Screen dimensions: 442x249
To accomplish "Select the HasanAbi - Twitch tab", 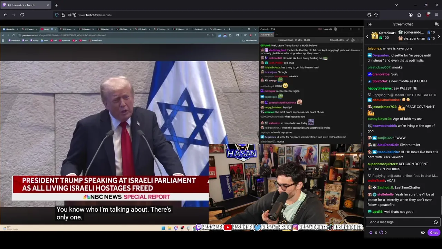I will click(x=26, y=5).
